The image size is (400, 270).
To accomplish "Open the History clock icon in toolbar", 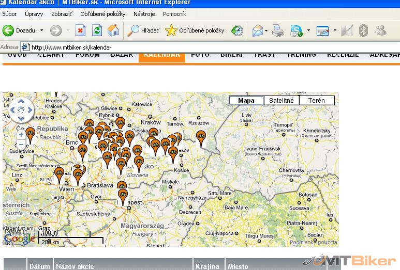I will (x=236, y=30).
